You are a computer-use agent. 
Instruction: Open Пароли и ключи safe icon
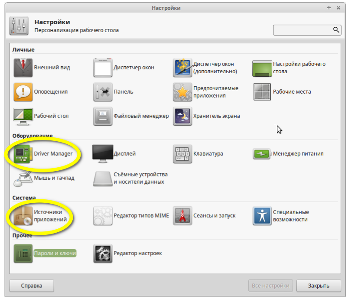click(x=23, y=253)
